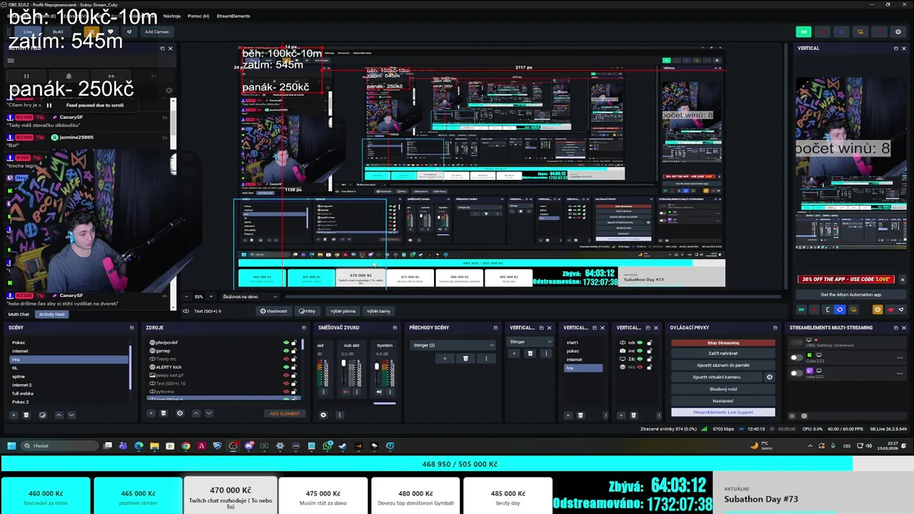Move the scene down in the Scény panel

71,415
